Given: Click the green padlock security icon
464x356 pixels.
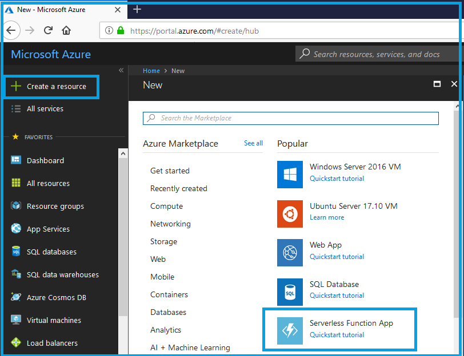Looking at the screenshot, I should pos(121,30).
